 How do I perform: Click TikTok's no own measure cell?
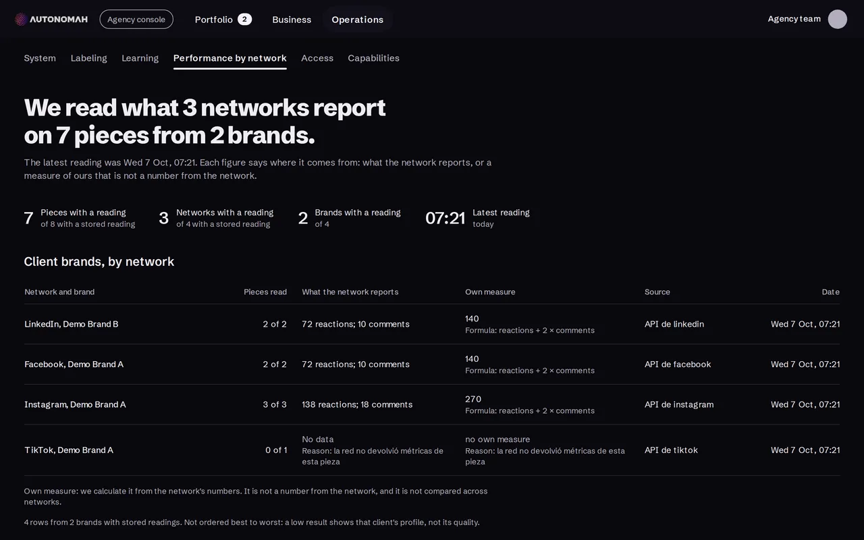tap(546, 450)
